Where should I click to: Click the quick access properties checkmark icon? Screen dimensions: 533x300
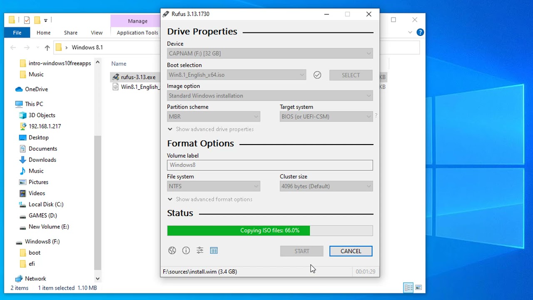click(27, 20)
